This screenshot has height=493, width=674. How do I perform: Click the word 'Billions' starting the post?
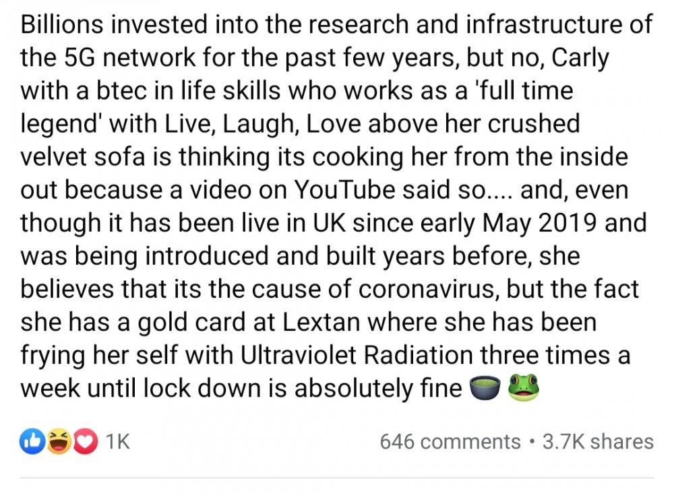point(62,24)
